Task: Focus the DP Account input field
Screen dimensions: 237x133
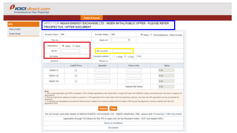Action: (x=122, y=51)
